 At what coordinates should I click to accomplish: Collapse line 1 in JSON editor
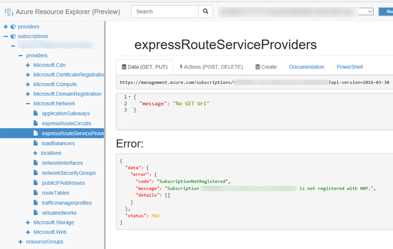pyautogui.click(x=129, y=97)
